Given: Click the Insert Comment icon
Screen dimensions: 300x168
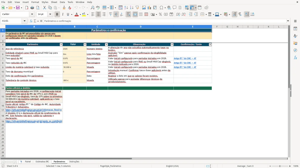Looking at the screenshot, I should pyautogui.click(x=174, y=8).
